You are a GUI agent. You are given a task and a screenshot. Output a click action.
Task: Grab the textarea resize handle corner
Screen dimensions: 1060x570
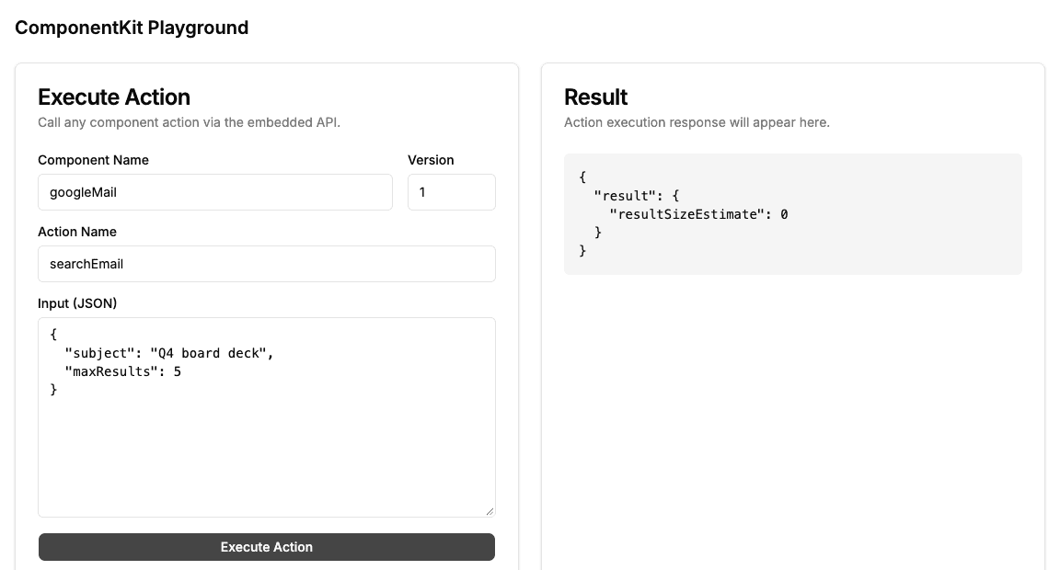point(490,511)
